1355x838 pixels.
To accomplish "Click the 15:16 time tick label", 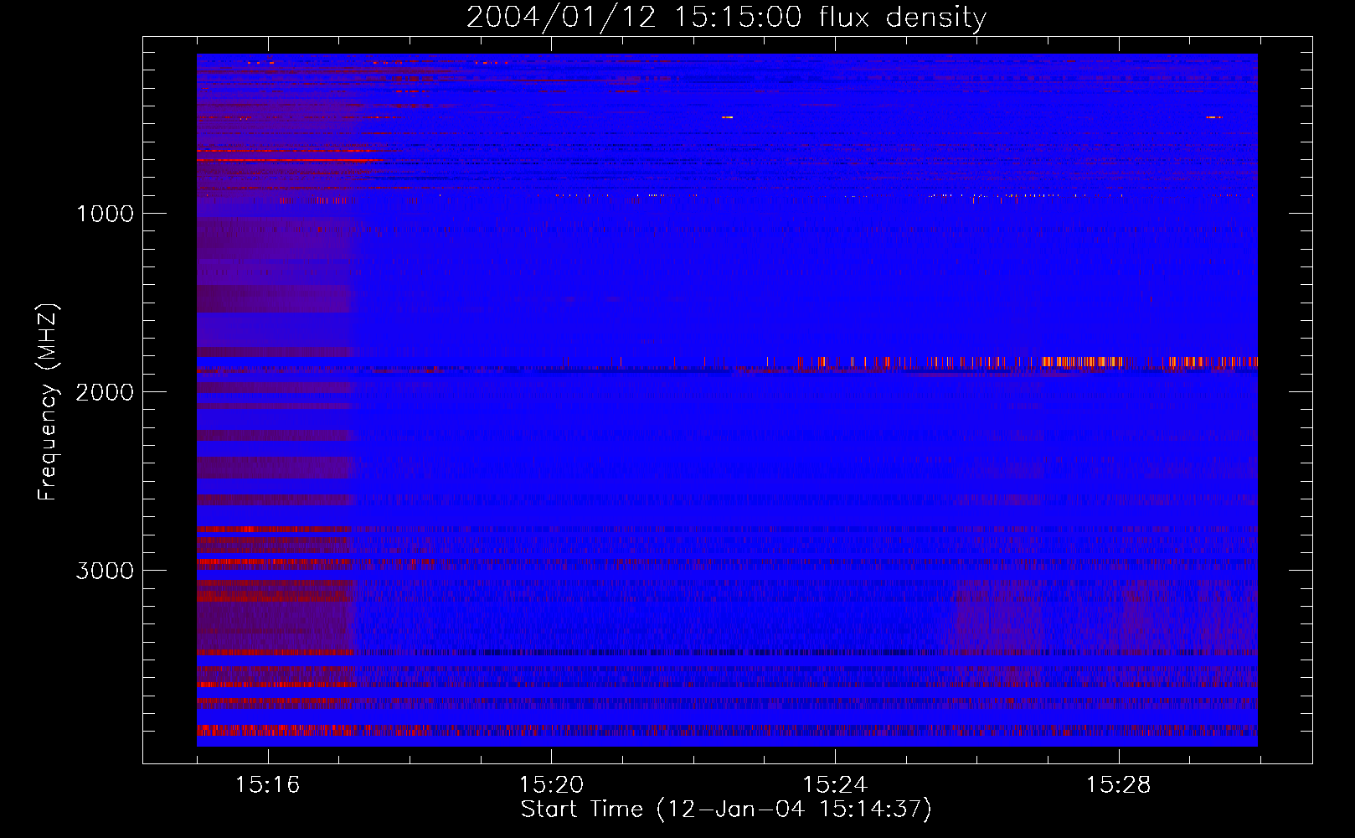I will click(267, 785).
